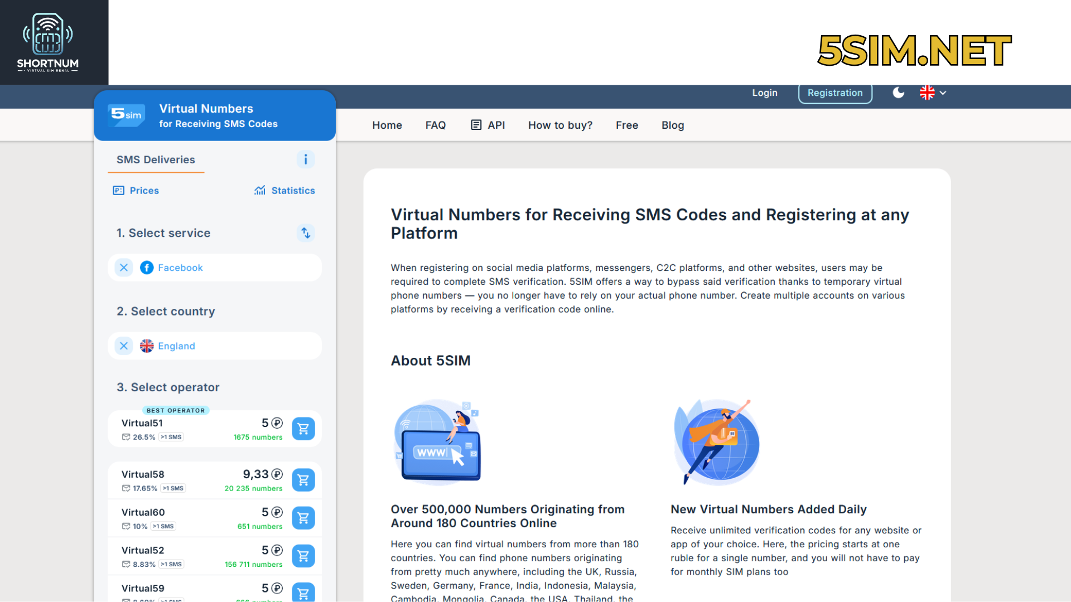1071x602 pixels.
Task: Open Prices via the ruble price icon
Action: (118, 190)
